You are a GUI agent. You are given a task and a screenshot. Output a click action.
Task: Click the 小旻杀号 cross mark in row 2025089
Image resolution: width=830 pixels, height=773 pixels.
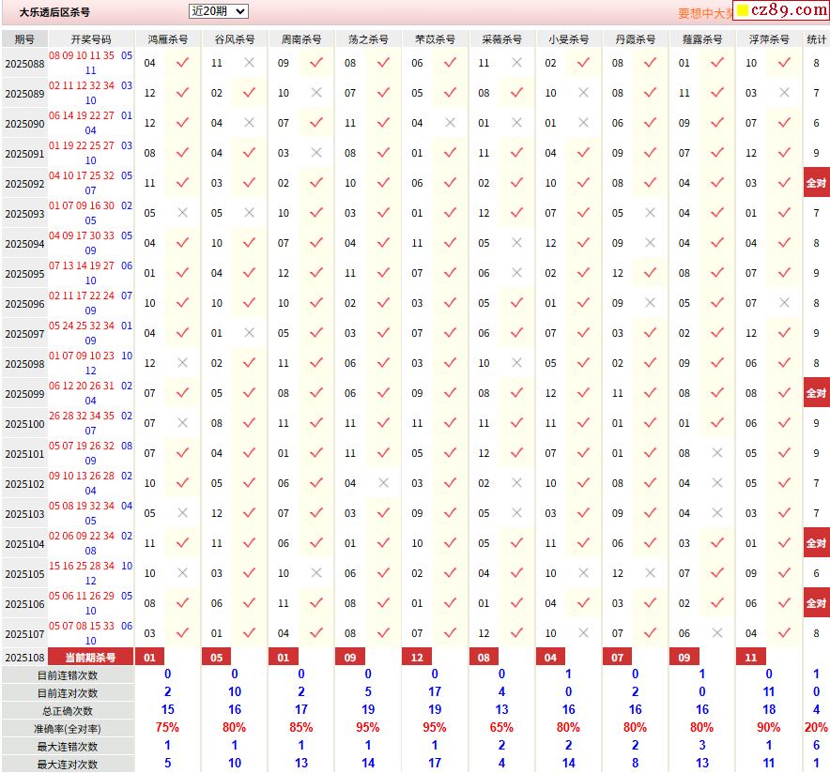click(x=583, y=93)
